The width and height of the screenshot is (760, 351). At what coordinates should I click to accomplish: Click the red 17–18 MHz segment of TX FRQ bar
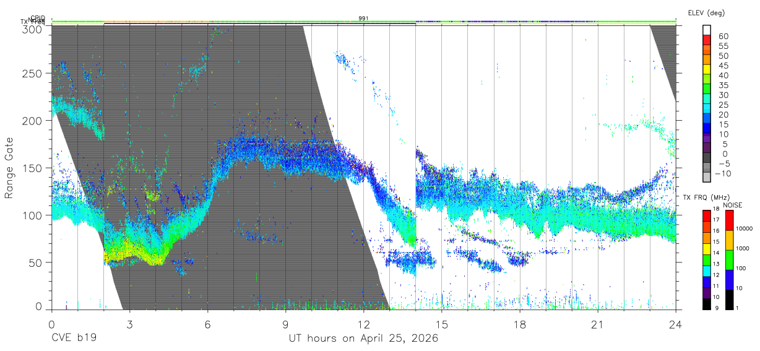pyautogui.click(x=707, y=215)
